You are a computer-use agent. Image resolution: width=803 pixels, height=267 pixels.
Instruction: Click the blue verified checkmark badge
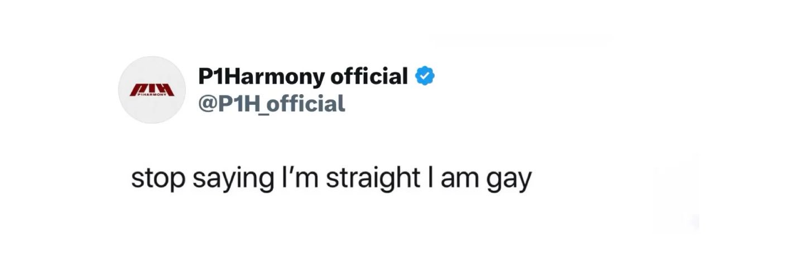pyautogui.click(x=426, y=77)
